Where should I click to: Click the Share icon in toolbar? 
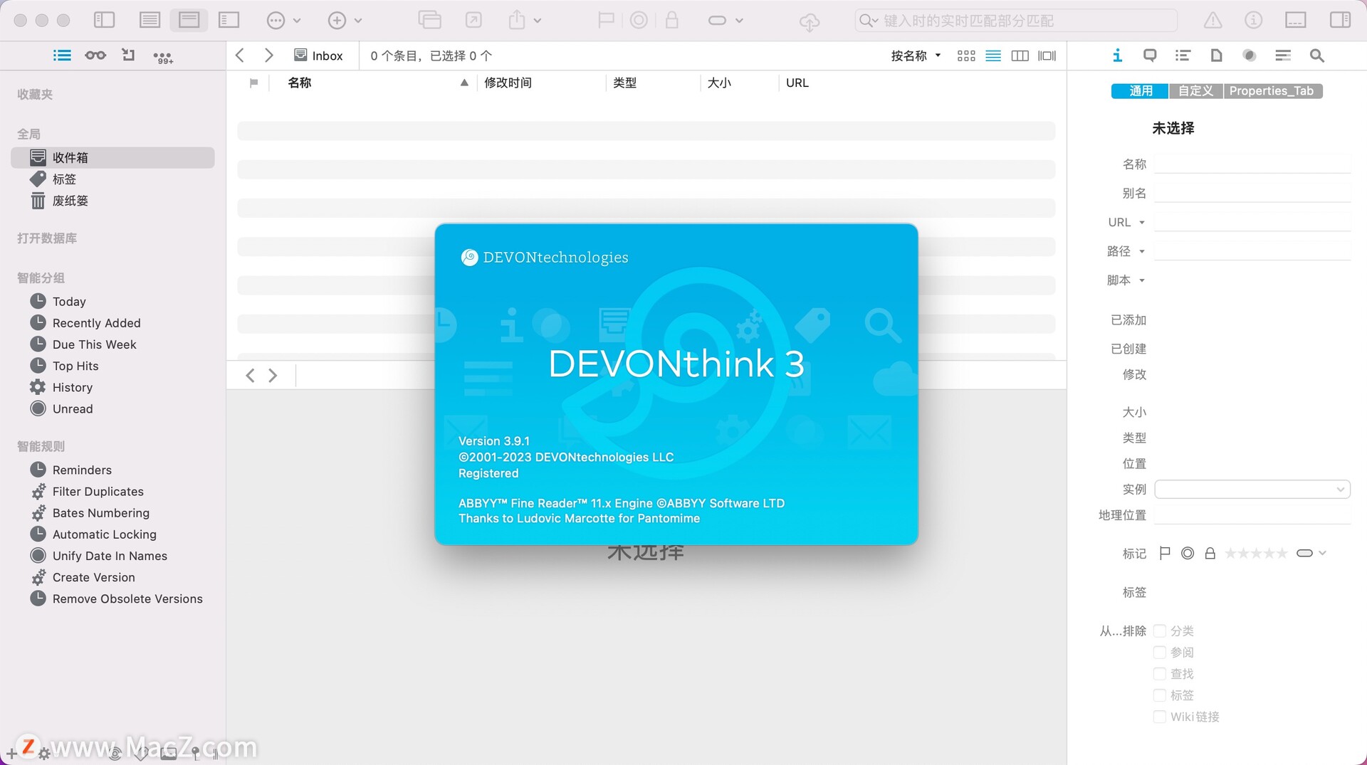517,20
